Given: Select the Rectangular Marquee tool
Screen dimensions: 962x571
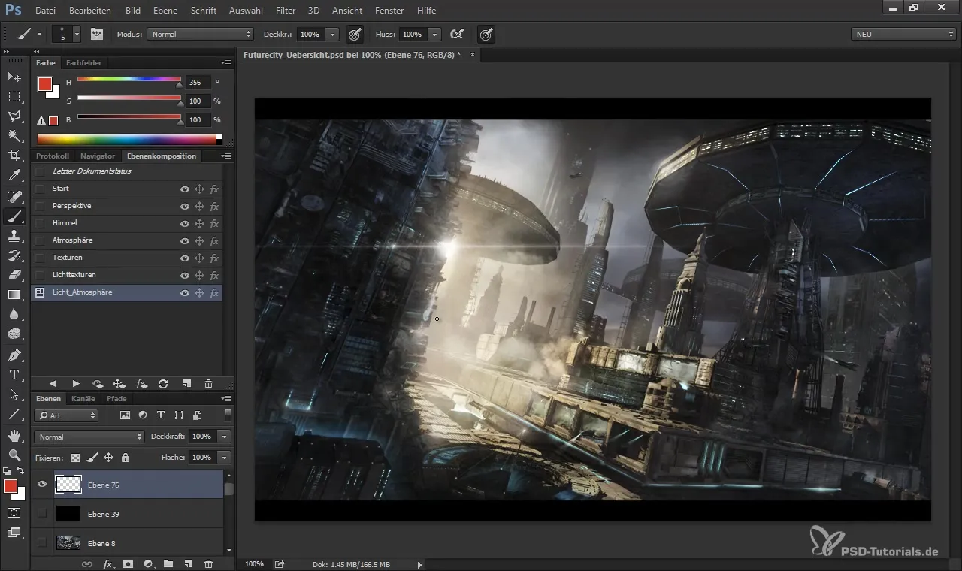Looking at the screenshot, I should (14, 96).
